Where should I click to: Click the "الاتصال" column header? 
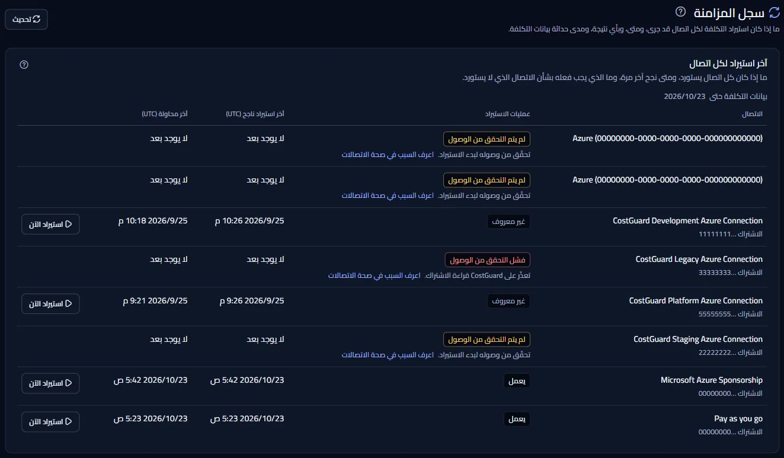pyautogui.click(x=752, y=114)
